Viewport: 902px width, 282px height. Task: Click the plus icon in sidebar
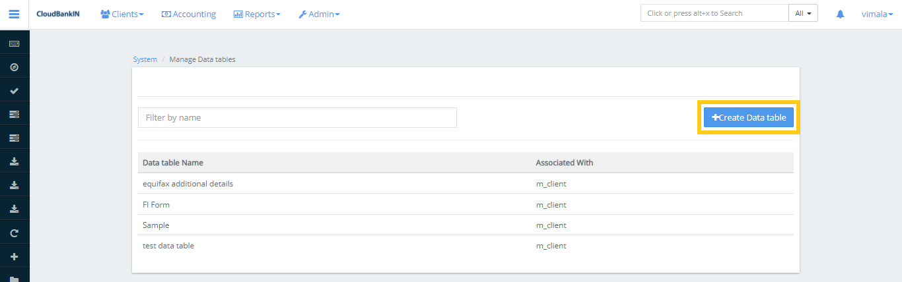tap(14, 256)
